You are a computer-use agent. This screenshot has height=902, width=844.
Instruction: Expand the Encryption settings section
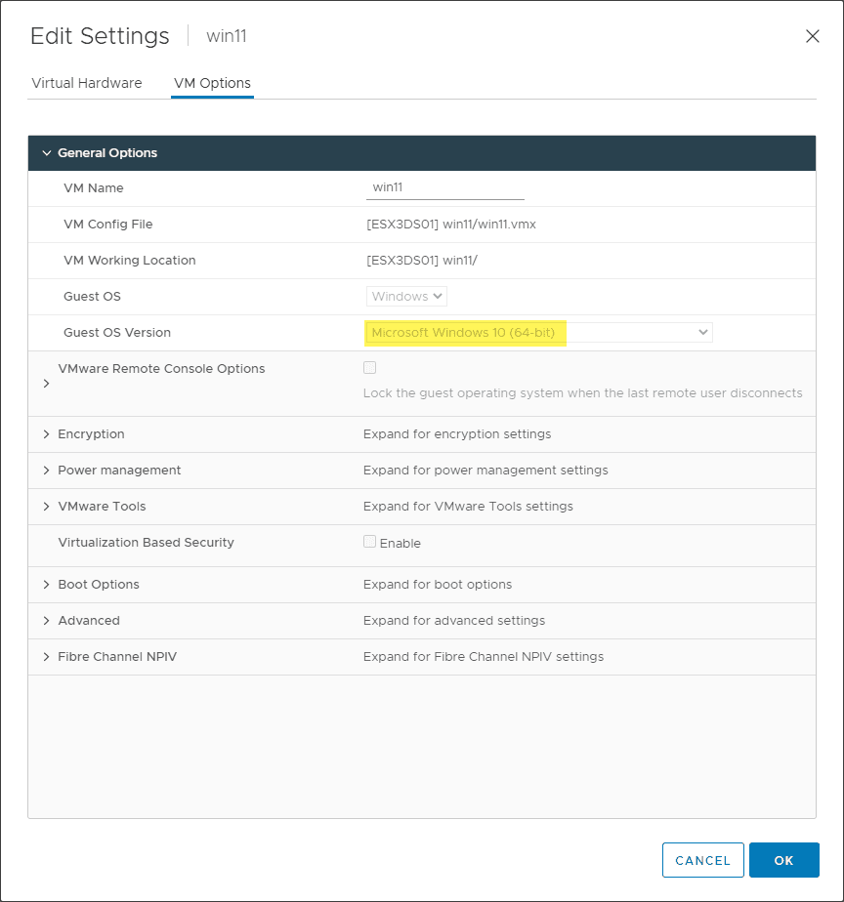pos(46,433)
